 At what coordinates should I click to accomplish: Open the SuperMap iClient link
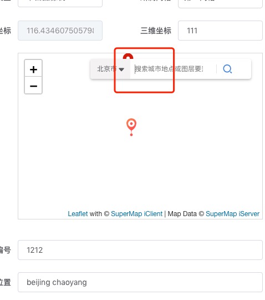137,214
